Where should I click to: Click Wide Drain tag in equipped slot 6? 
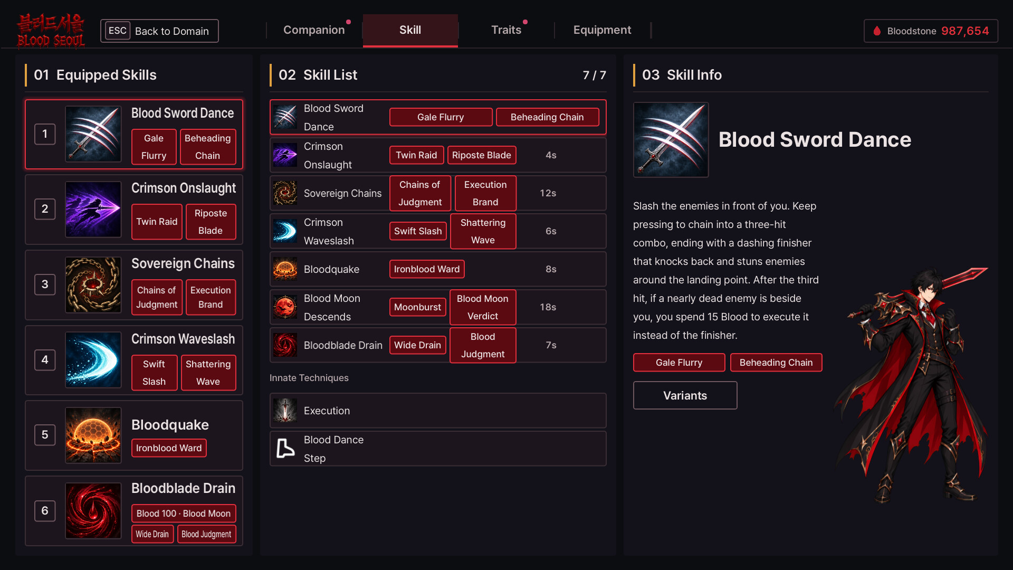[152, 534]
